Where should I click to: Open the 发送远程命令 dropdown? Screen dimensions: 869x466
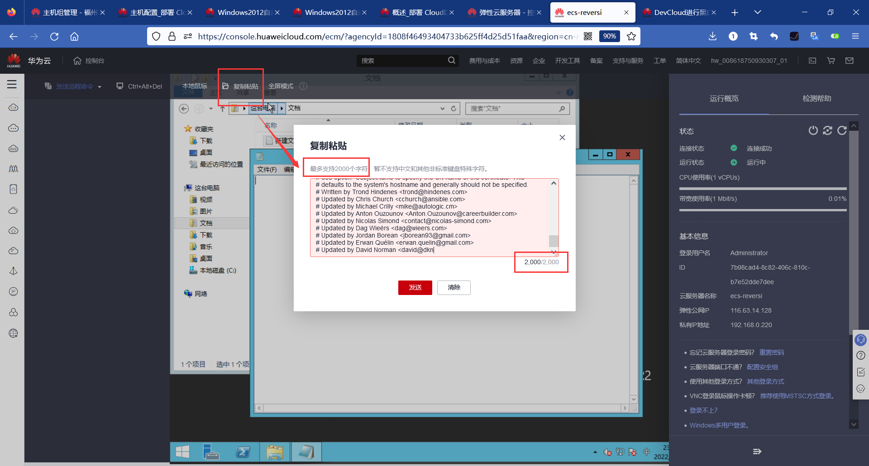73,86
